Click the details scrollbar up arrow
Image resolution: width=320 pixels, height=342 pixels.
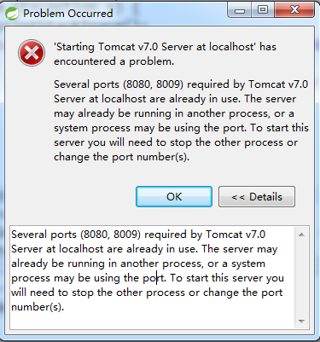(x=301, y=235)
